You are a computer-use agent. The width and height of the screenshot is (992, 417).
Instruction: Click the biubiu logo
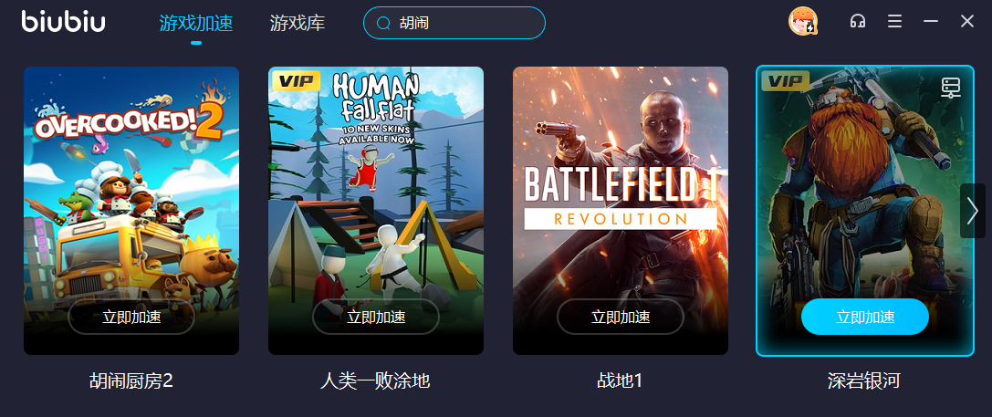pyautogui.click(x=64, y=22)
